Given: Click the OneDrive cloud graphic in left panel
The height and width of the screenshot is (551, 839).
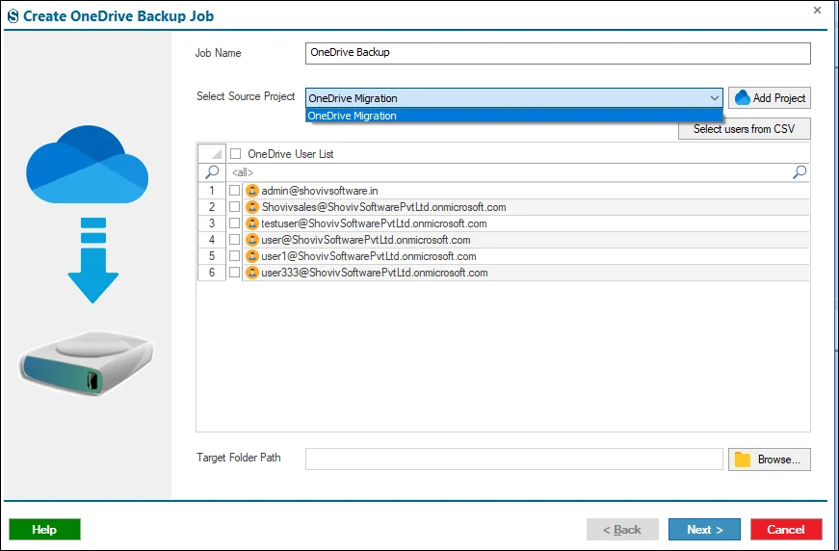Looking at the screenshot, I should [88, 164].
